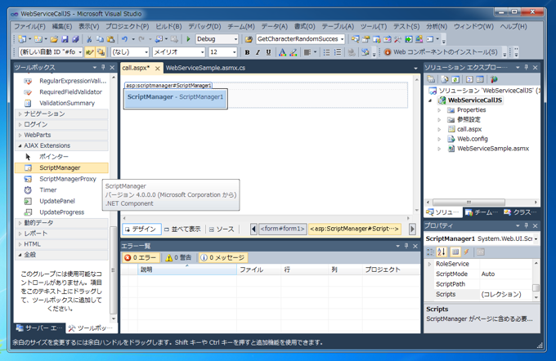Select ScriptManagerProxy toolbox item

point(61,179)
